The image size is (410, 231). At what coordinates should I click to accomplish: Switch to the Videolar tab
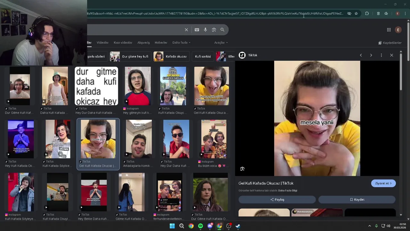(x=102, y=43)
